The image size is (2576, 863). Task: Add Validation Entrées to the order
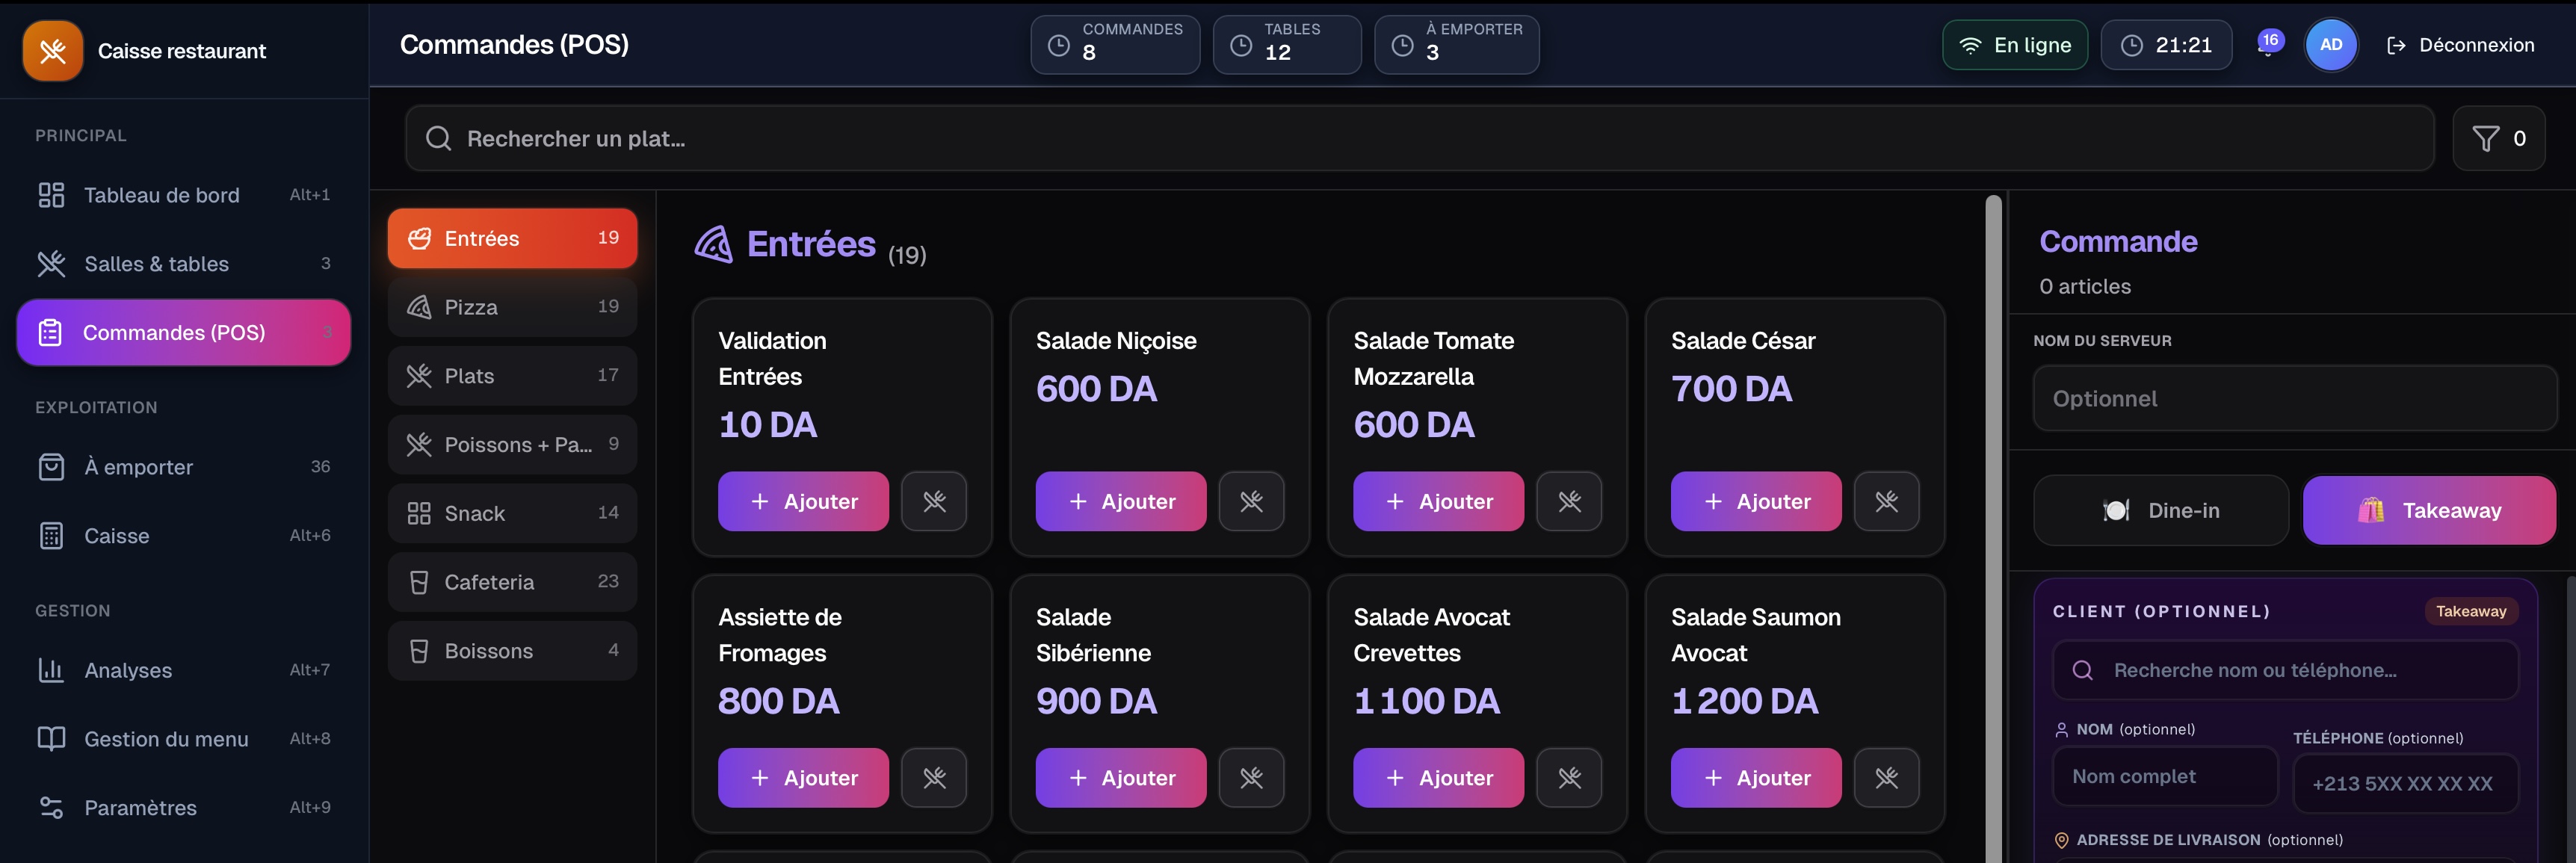click(803, 501)
